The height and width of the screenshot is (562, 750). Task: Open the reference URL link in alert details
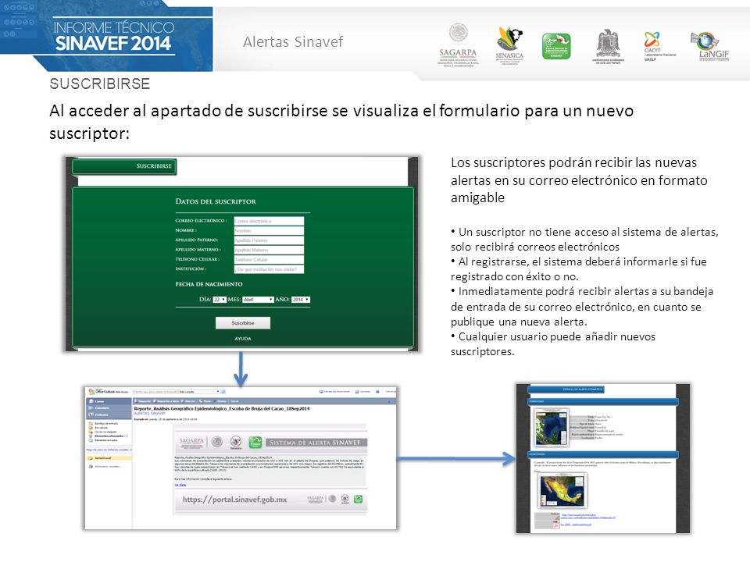(x=587, y=516)
